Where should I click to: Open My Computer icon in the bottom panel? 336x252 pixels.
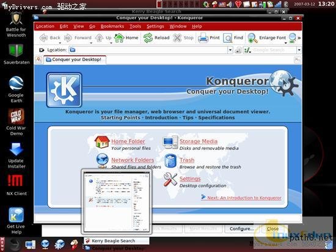click(x=31, y=245)
